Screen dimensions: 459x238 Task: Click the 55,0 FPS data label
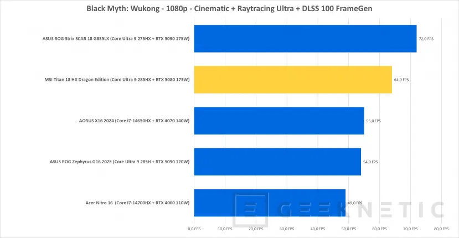coord(374,121)
